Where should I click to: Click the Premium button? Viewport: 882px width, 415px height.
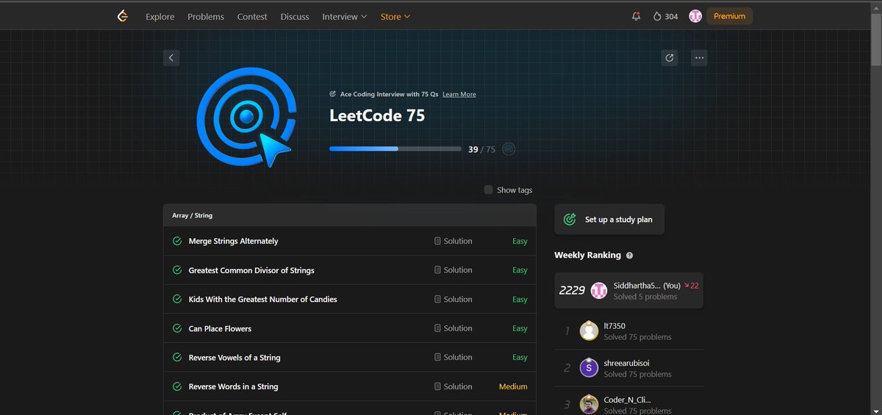(x=729, y=16)
